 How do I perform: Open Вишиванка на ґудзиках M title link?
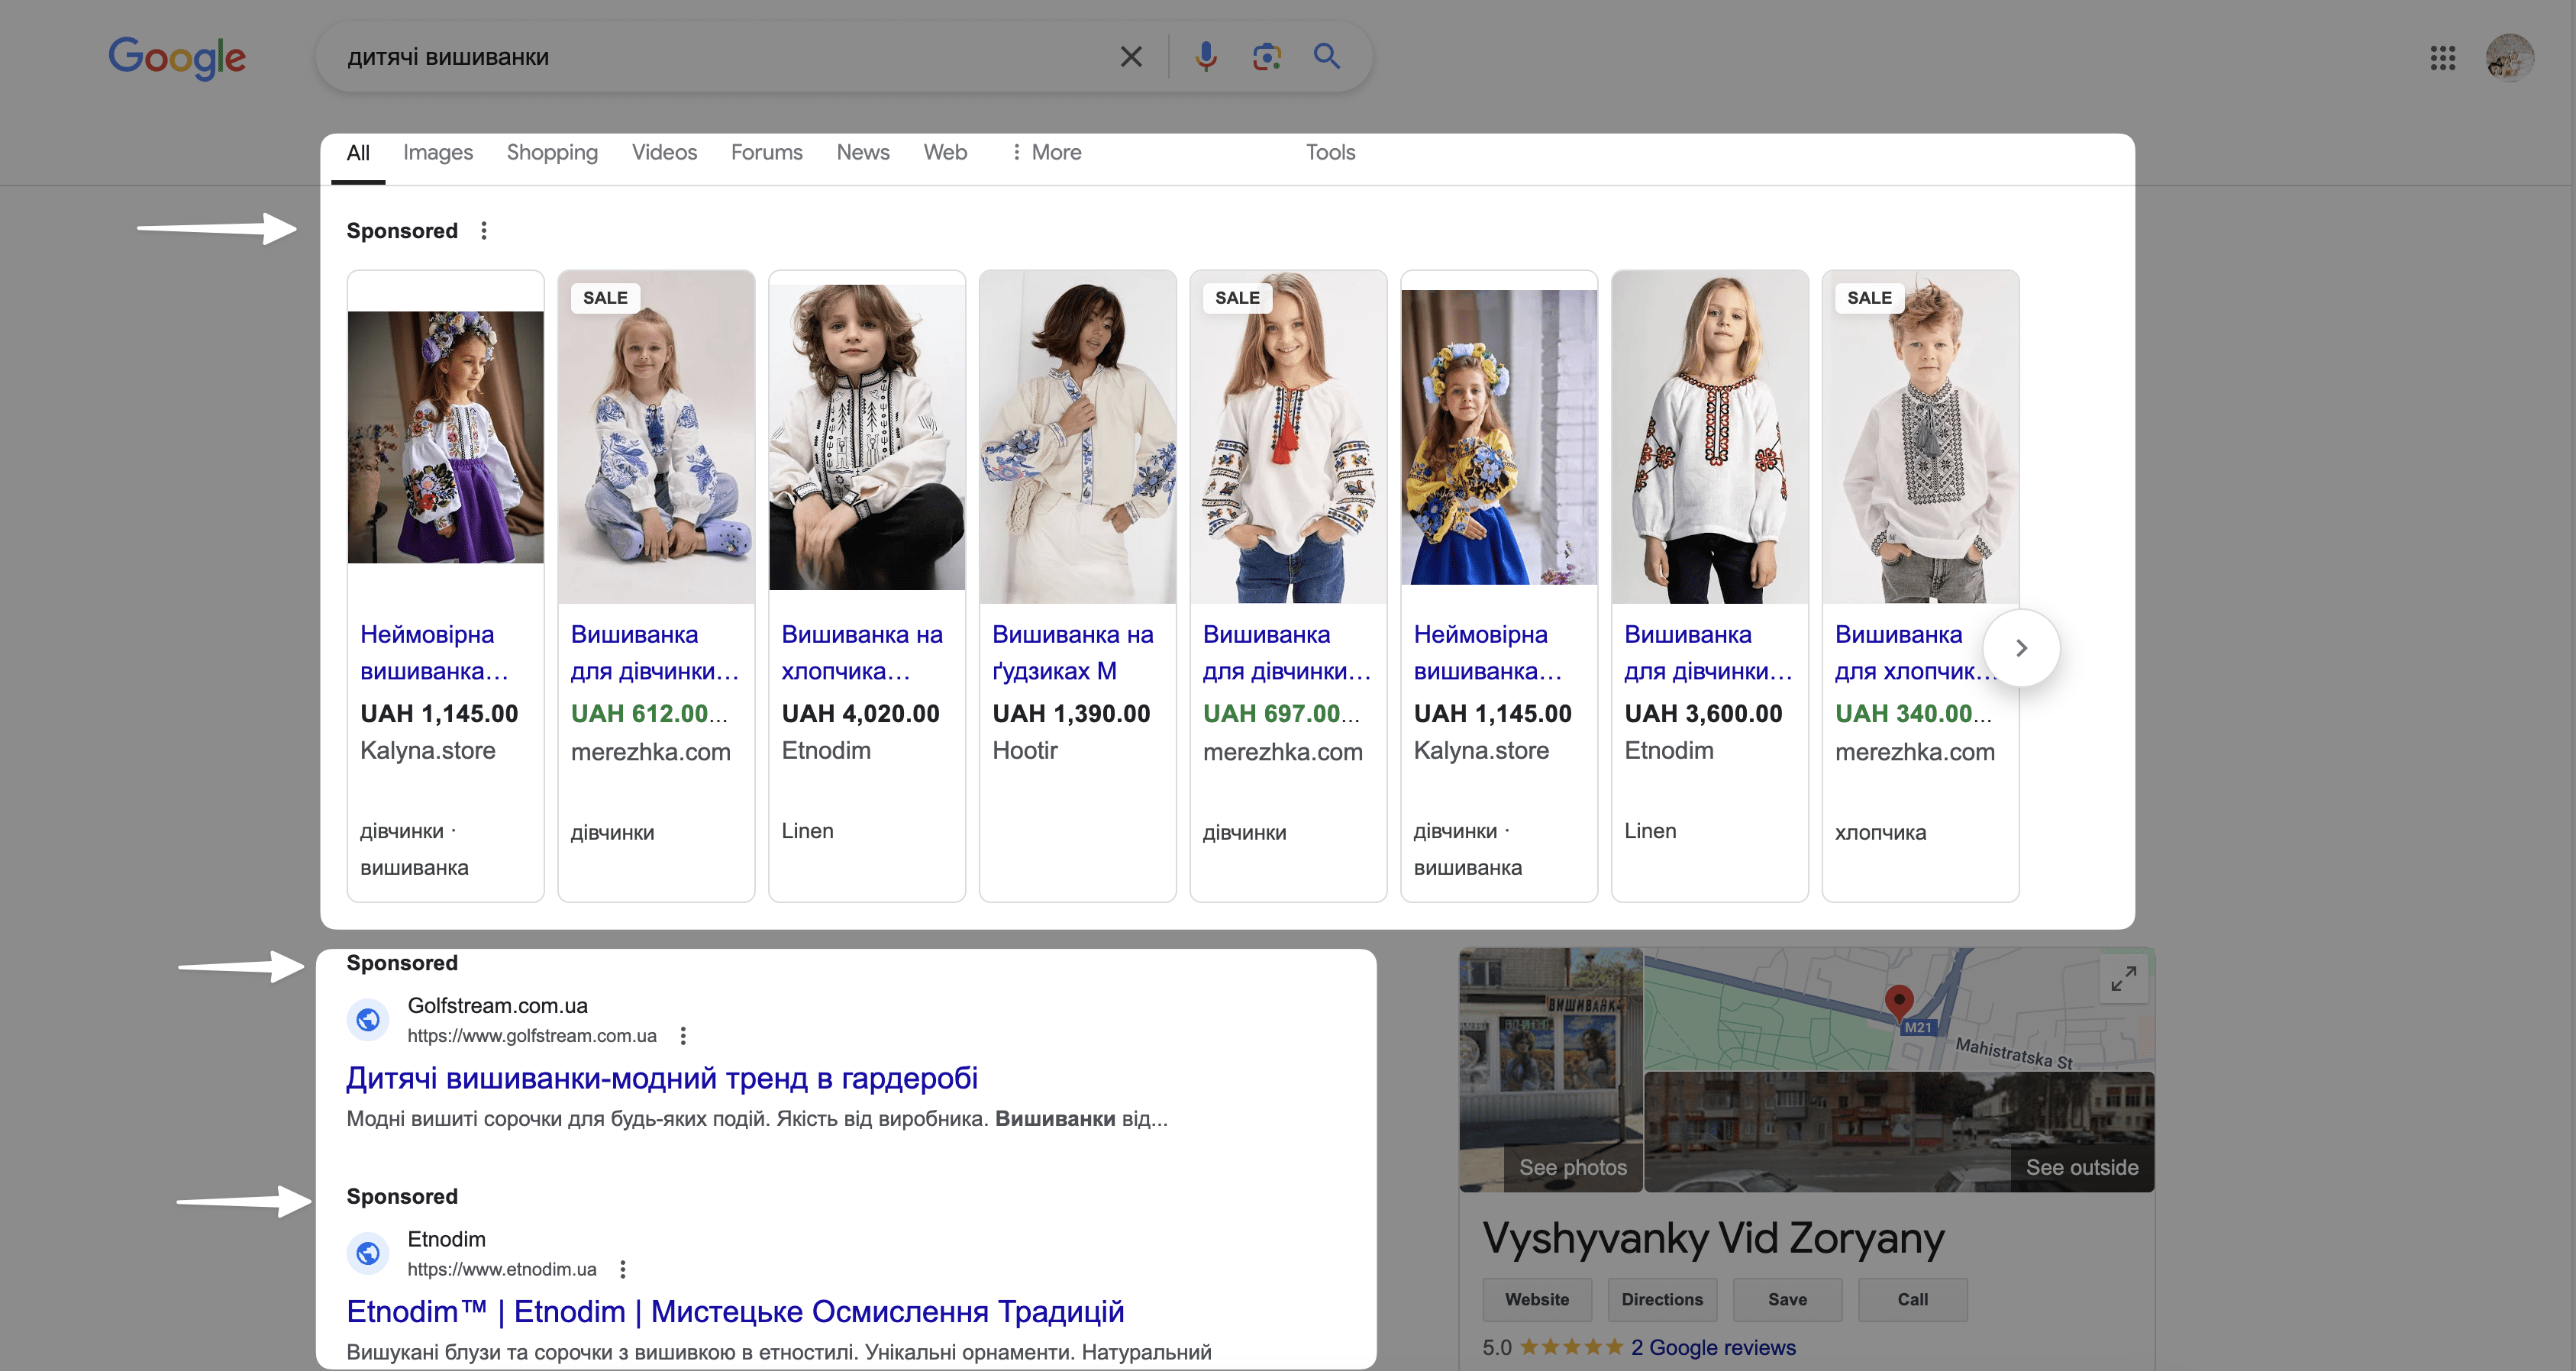(x=1073, y=653)
